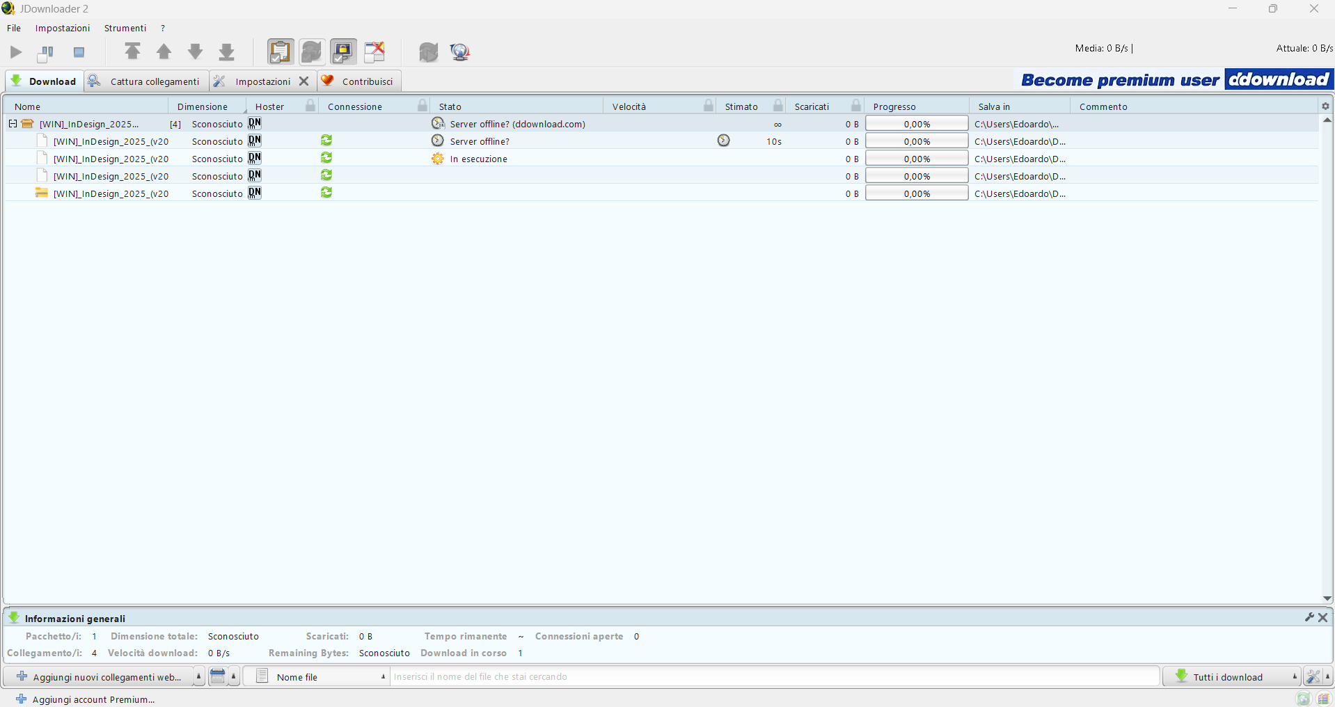This screenshot has width=1335, height=707.
Task: Focus the file name search field
Action: (x=775, y=676)
